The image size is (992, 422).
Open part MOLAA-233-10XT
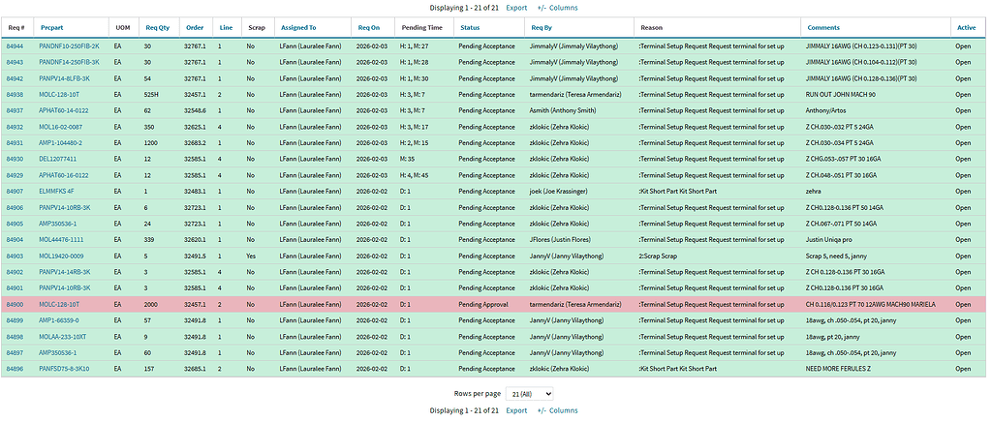(x=63, y=337)
